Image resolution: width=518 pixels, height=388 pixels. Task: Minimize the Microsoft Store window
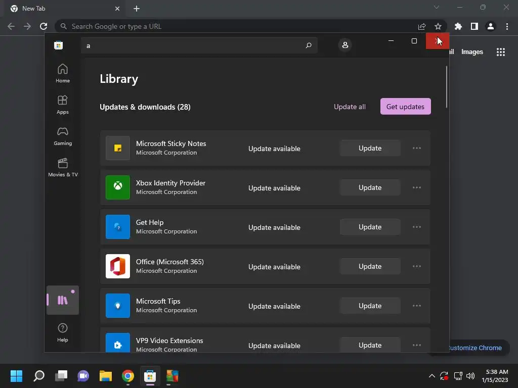[391, 41]
